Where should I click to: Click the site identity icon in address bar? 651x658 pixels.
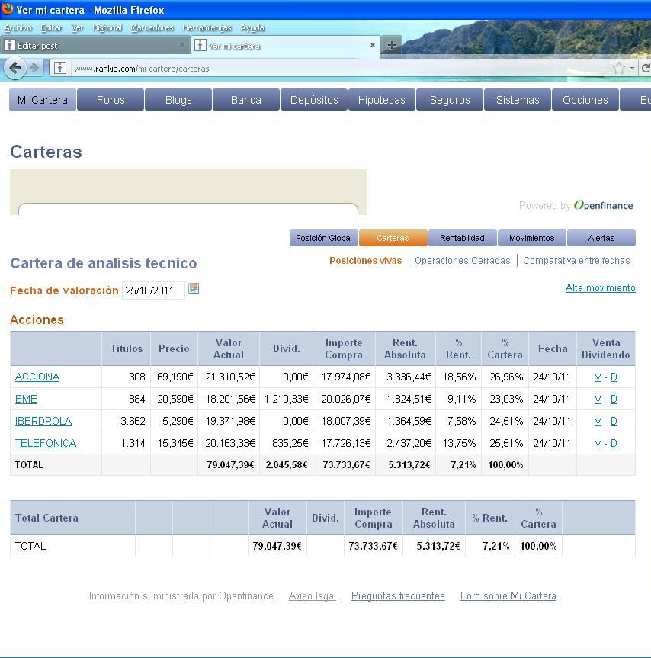60,68
